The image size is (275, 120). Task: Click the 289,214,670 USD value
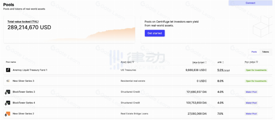pos(29,27)
